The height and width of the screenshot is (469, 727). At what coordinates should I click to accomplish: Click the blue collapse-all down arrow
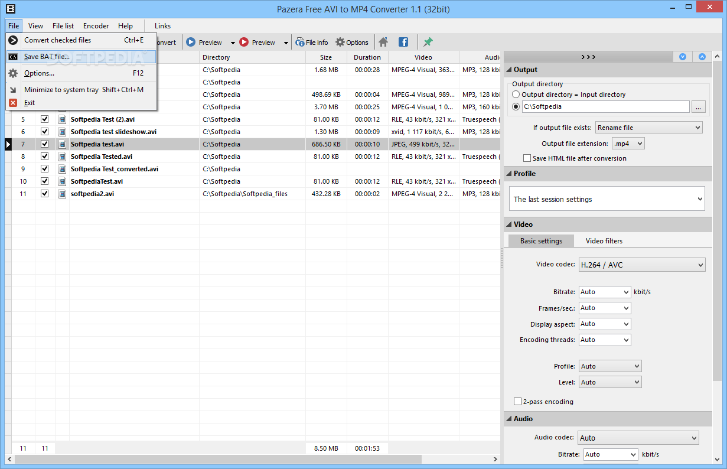point(683,57)
